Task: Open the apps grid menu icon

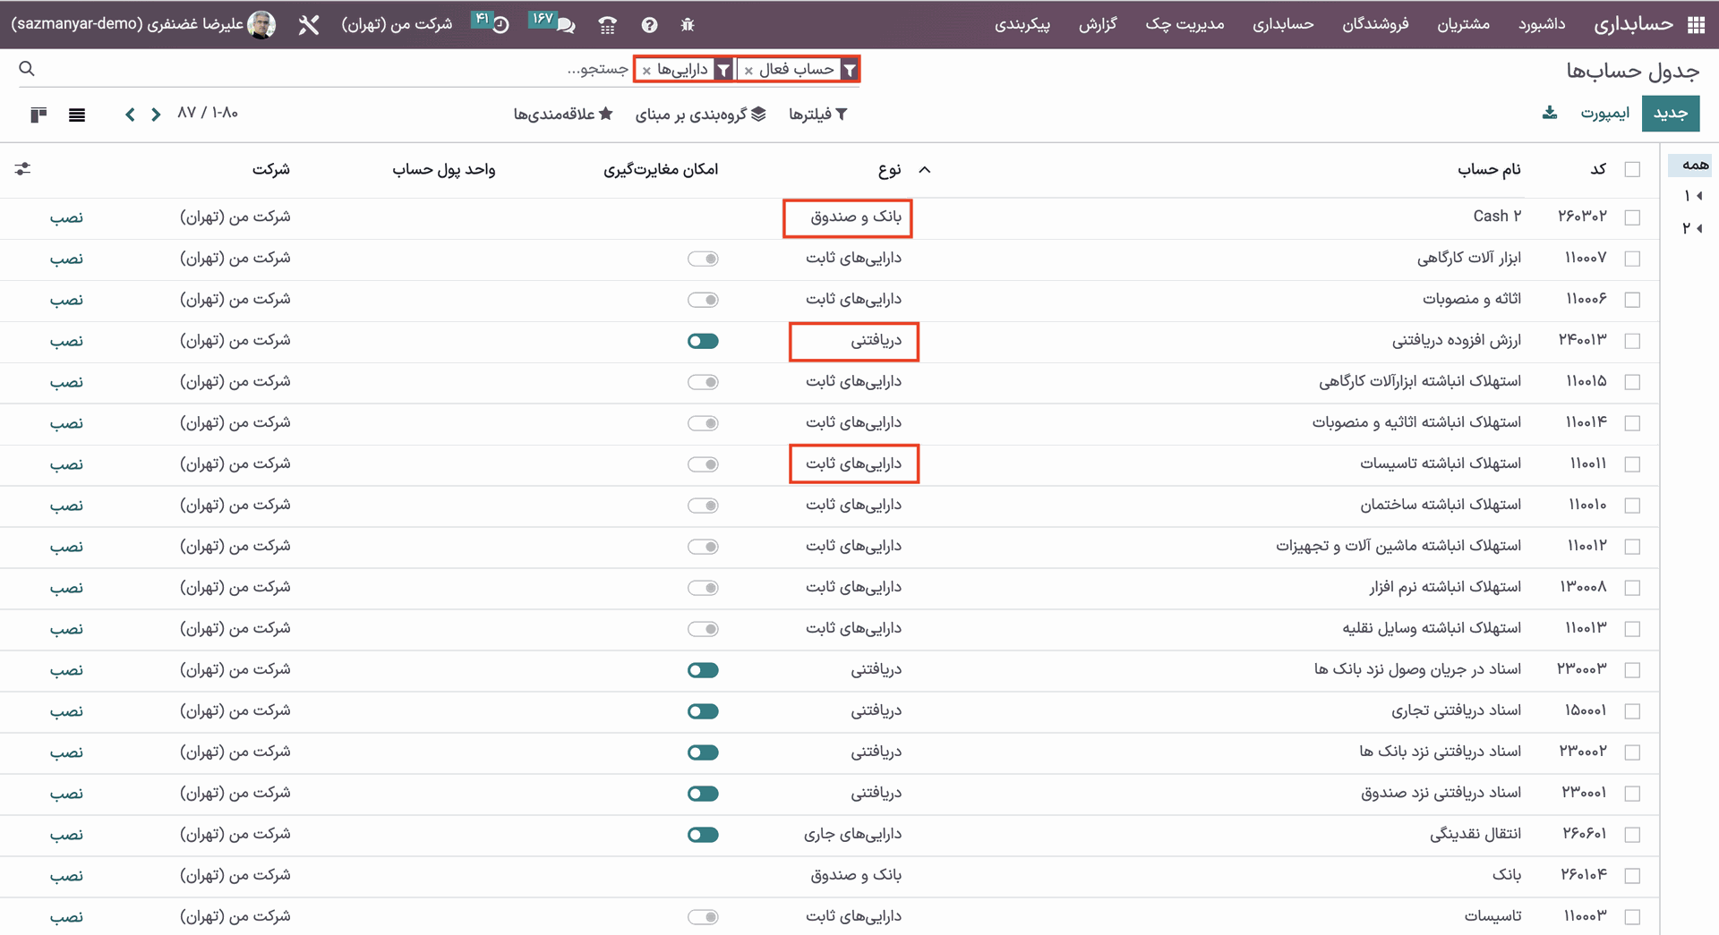Action: pyautogui.click(x=1696, y=25)
